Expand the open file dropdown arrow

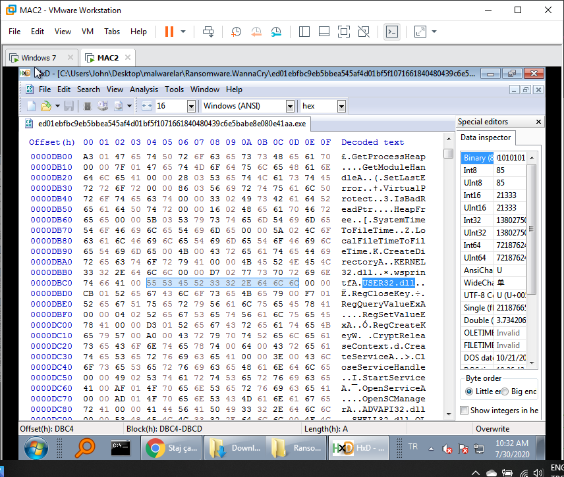point(57,106)
